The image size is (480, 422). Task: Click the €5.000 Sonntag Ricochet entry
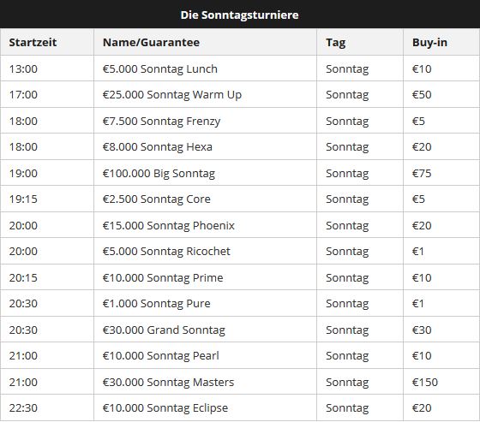click(166, 252)
